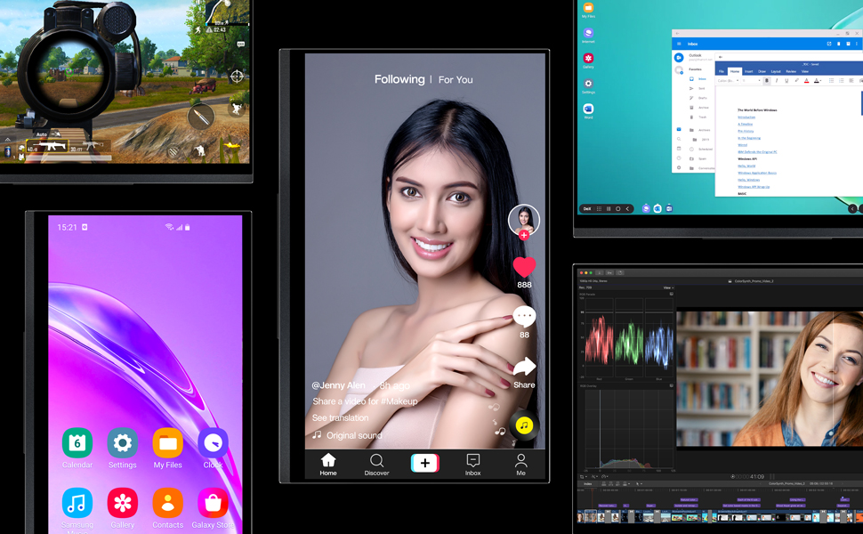Click the Index button in video editor
Screen dimensions: 863x534
coord(588,484)
